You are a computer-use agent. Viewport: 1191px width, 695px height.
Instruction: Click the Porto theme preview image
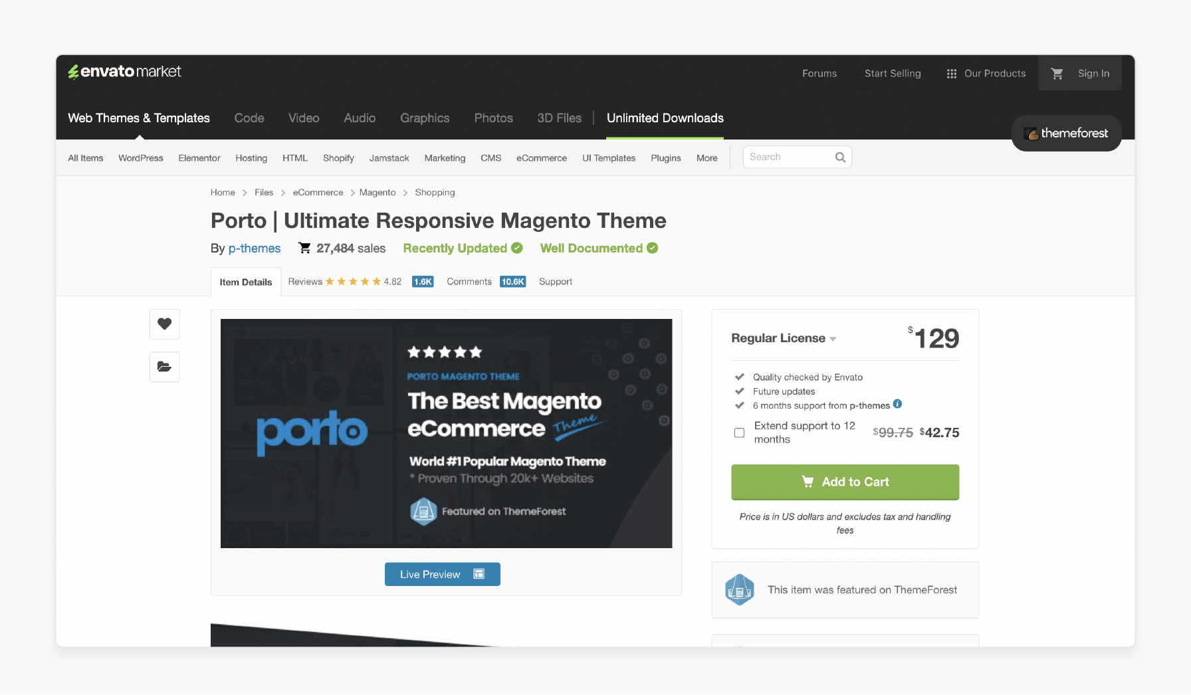pyautogui.click(x=447, y=434)
